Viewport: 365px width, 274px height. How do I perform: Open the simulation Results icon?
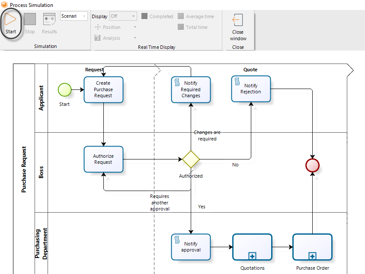pyautogui.click(x=49, y=19)
